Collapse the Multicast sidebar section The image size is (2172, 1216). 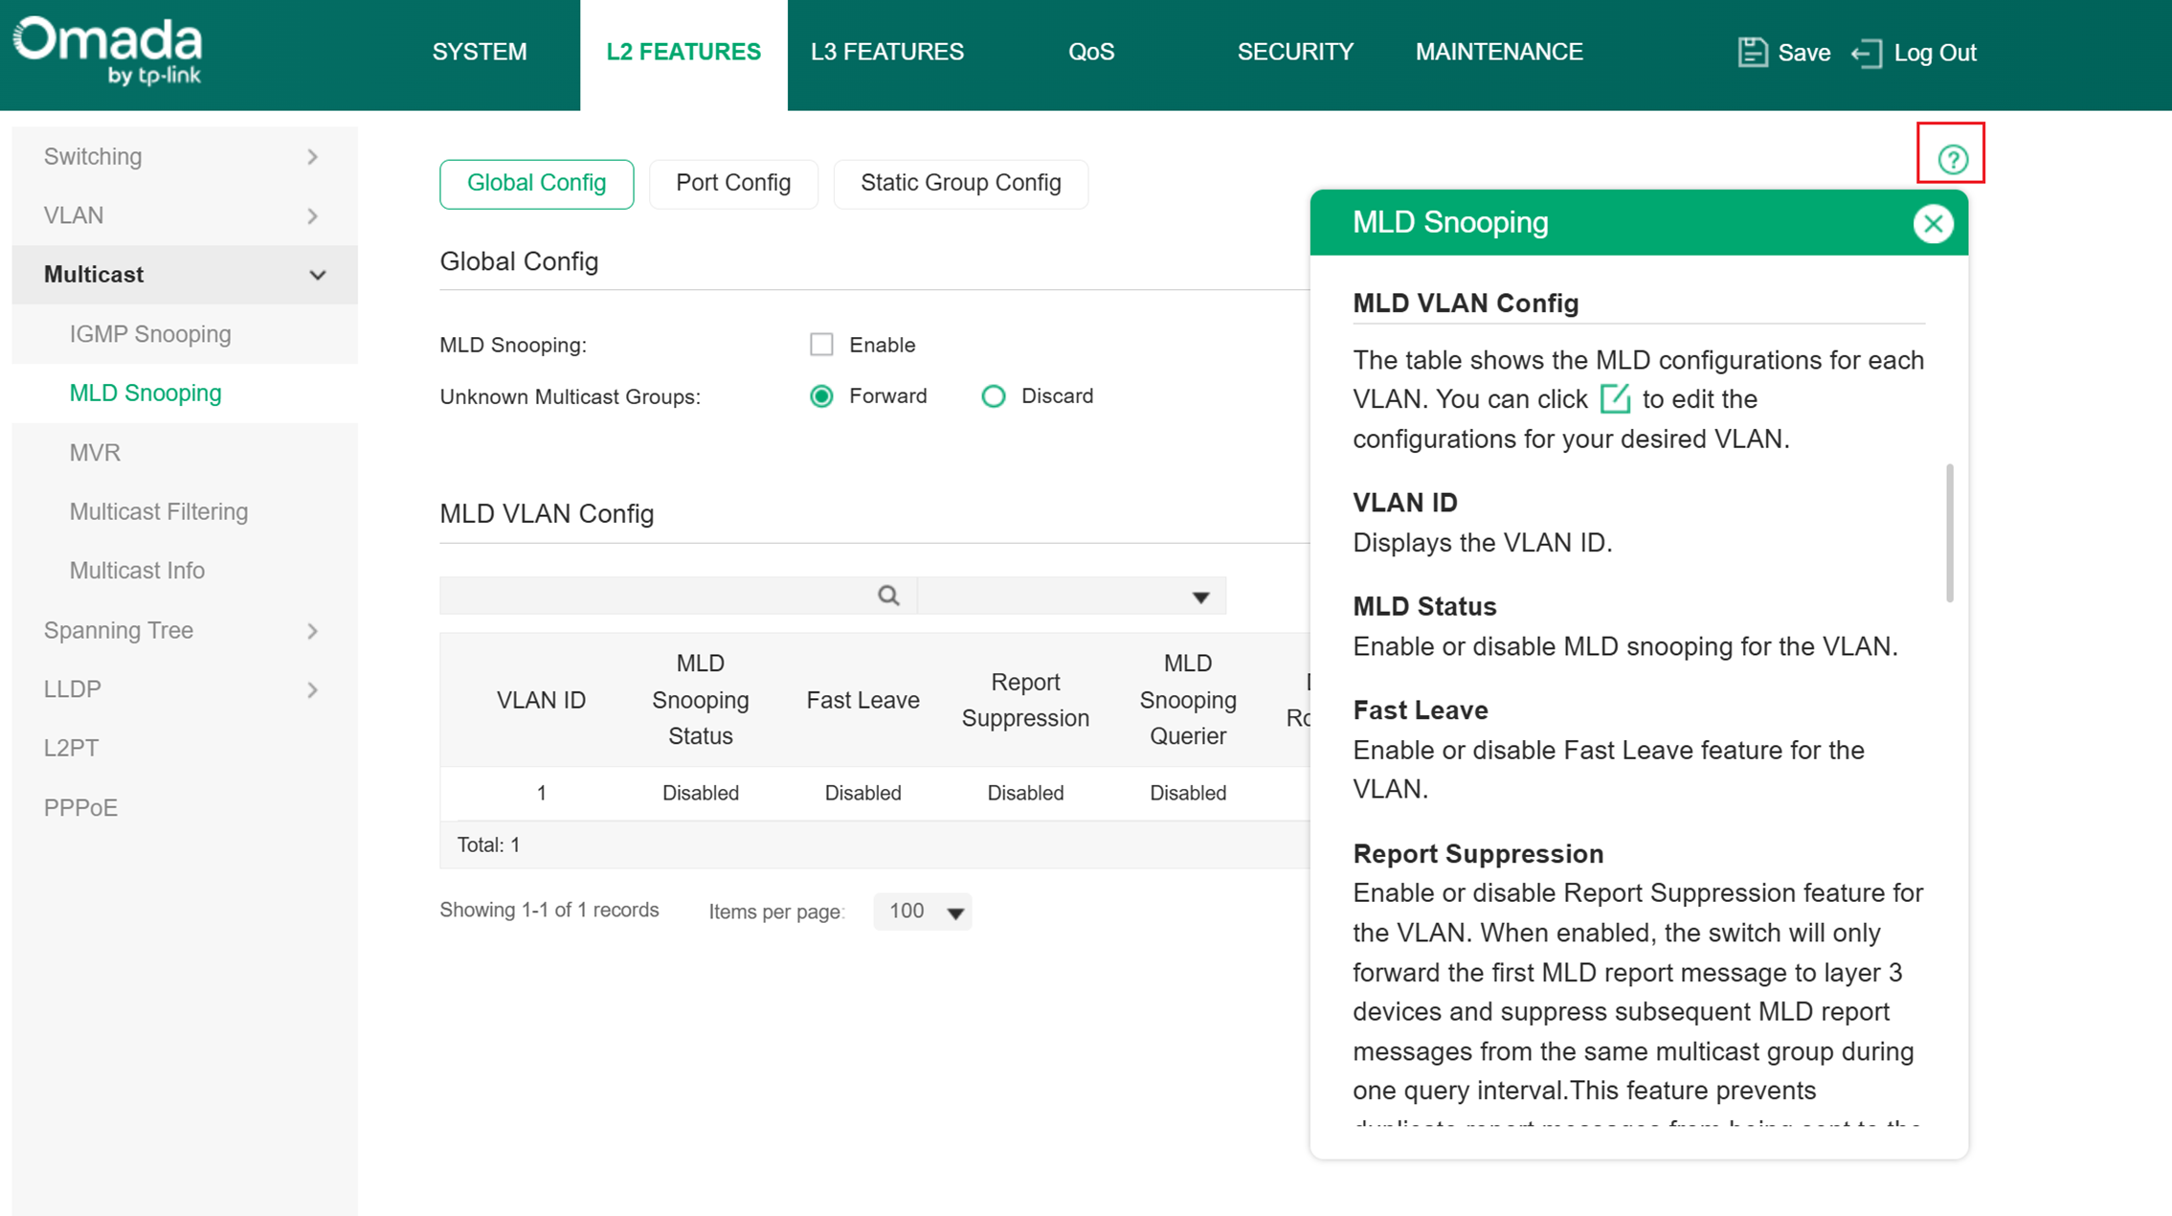tap(318, 275)
